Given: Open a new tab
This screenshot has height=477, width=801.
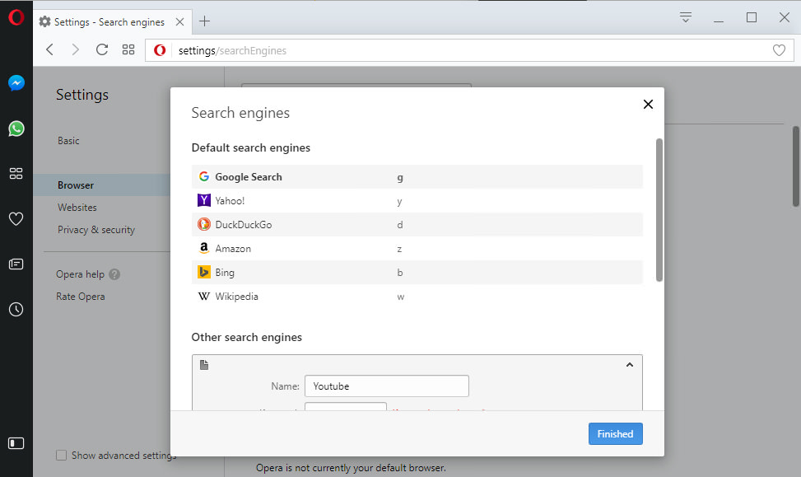Looking at the screenshot, I should pos(204,21).
